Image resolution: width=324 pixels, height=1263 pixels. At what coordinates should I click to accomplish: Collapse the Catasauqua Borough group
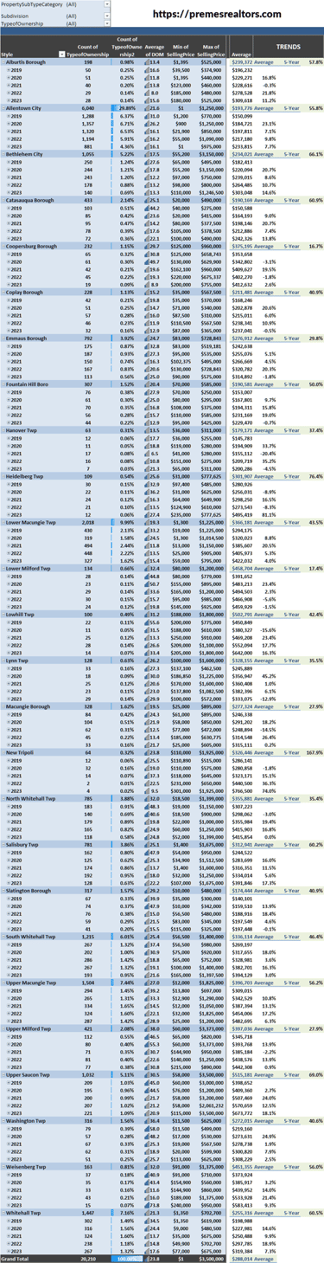(x=3, y=199)
